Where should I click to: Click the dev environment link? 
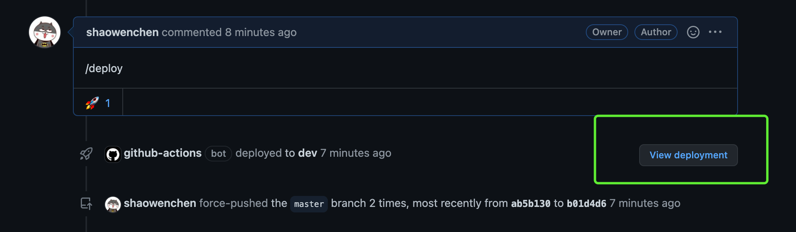[x=307, y=153]
